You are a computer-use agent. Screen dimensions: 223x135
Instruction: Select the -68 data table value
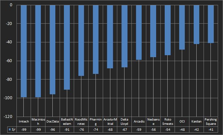click(x=110, y=130)
